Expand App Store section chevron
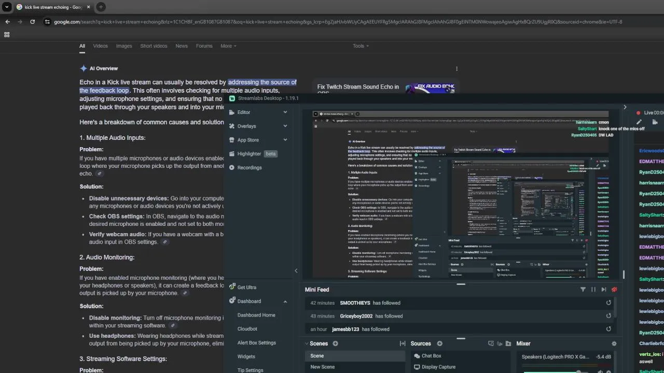 coord(285,140)
